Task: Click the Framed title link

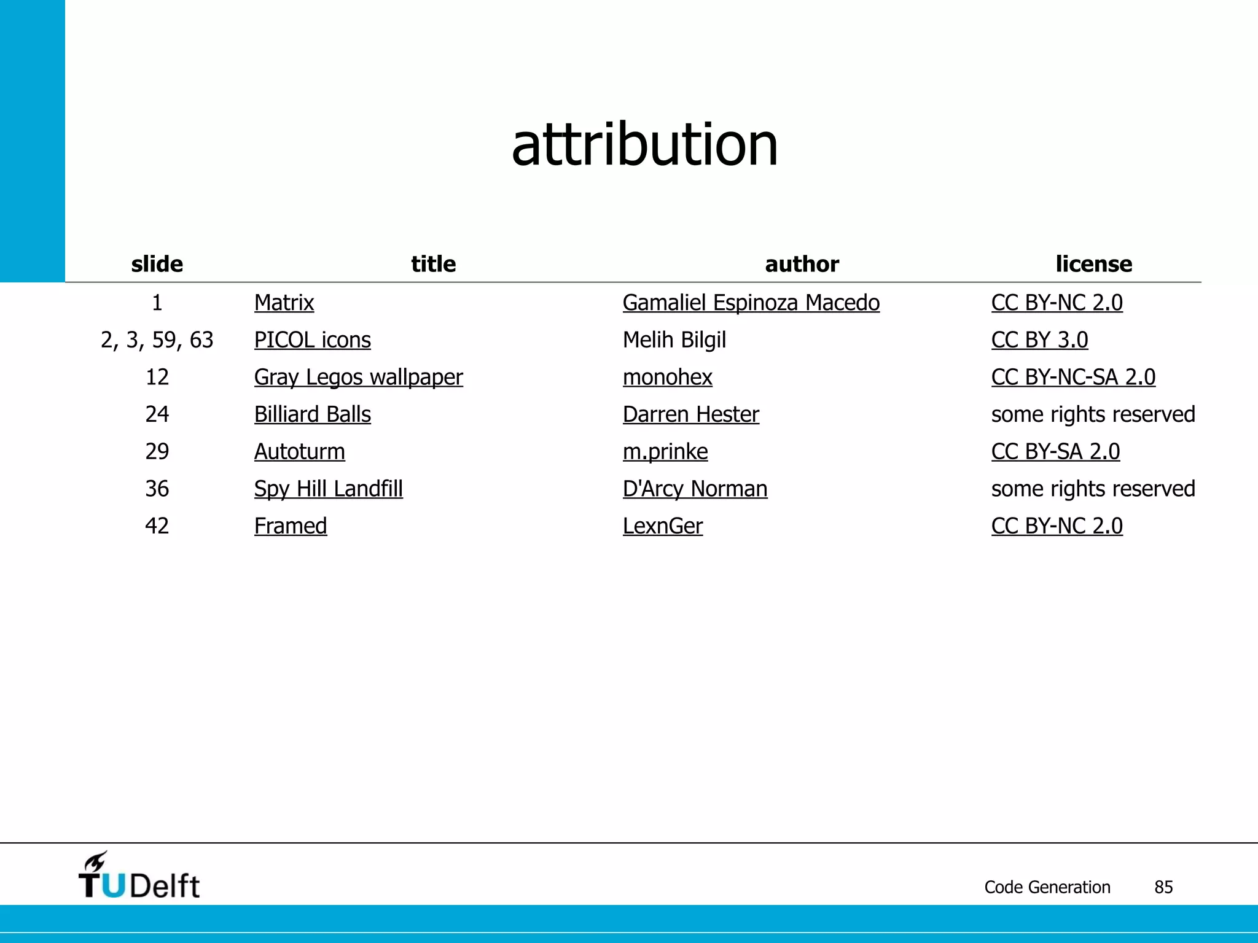Action: [291, 526]
